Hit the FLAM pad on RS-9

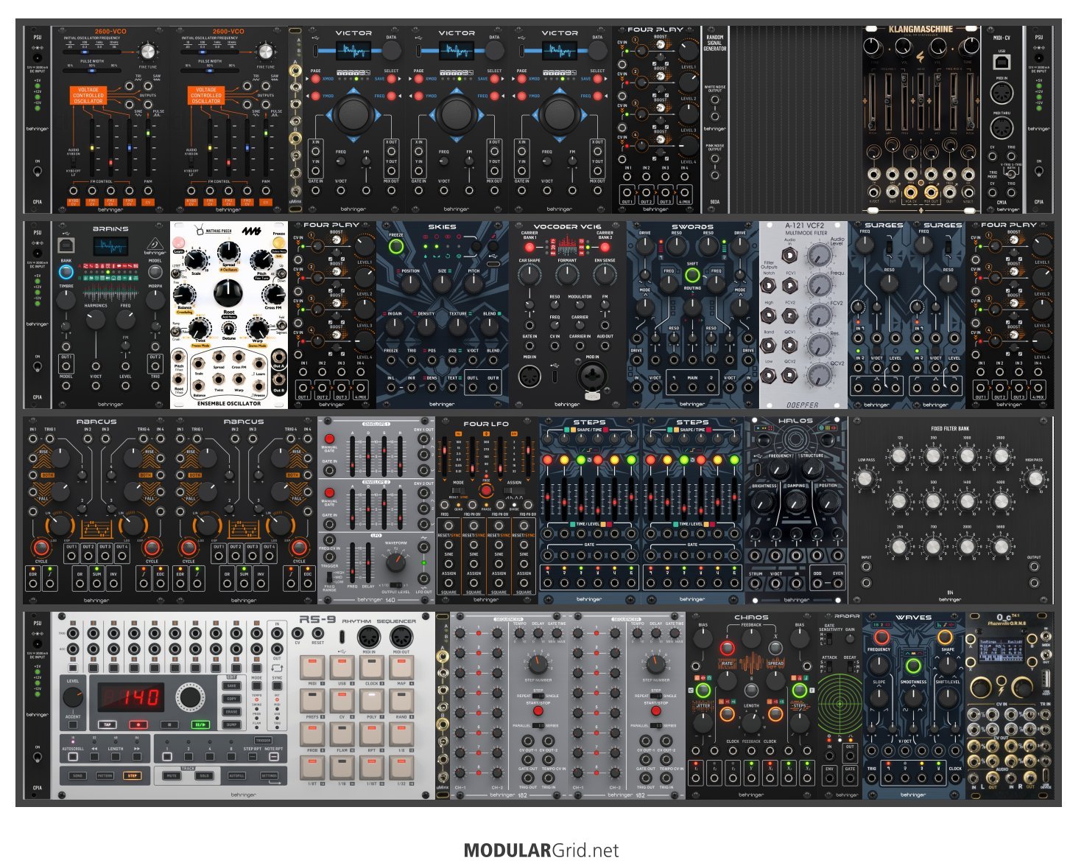pyautogui.click(x=342, y=735)
